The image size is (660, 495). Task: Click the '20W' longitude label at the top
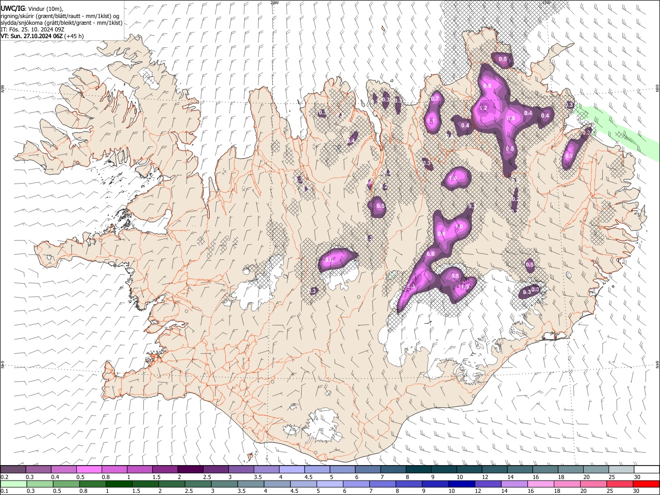click(274, 3)
